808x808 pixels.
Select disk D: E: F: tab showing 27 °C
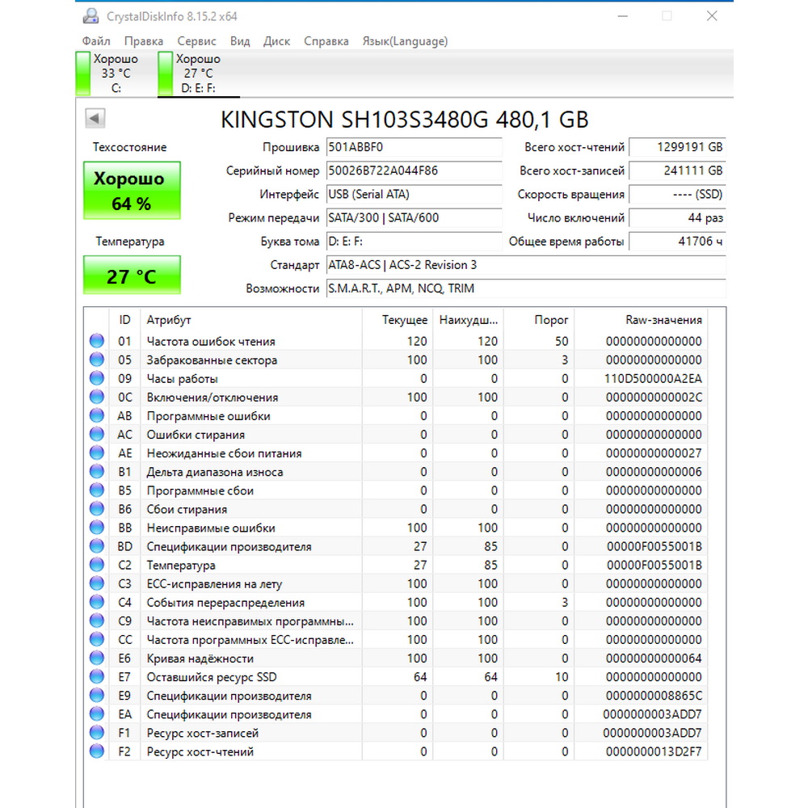[199, 74]
